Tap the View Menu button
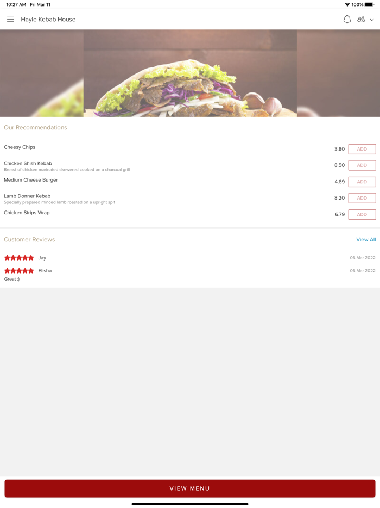380x508 pixels. (190, 488)
